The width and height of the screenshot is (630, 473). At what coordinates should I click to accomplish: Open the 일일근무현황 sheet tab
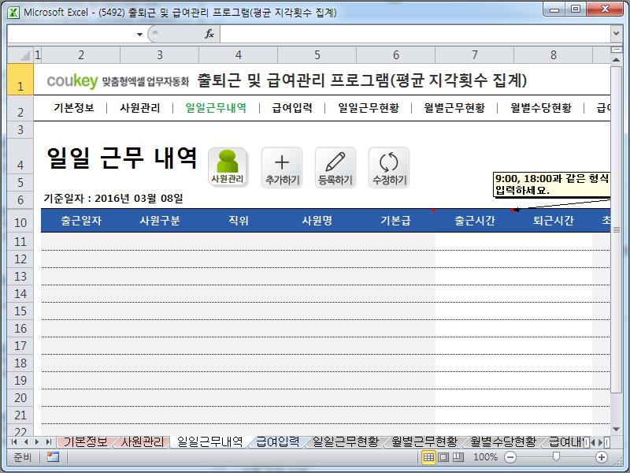pyautogui.click(x=346, y=442)
